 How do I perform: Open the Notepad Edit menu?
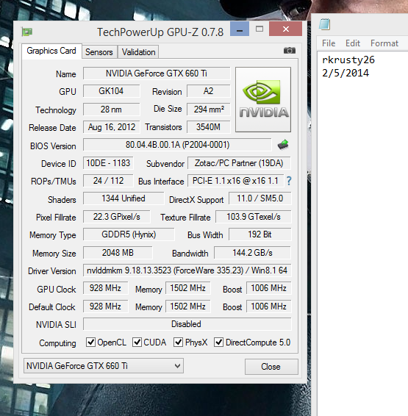tap(353, 43)
